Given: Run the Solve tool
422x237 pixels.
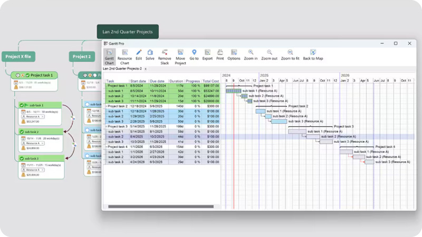Looking at the screenshot, I should 150,55.
